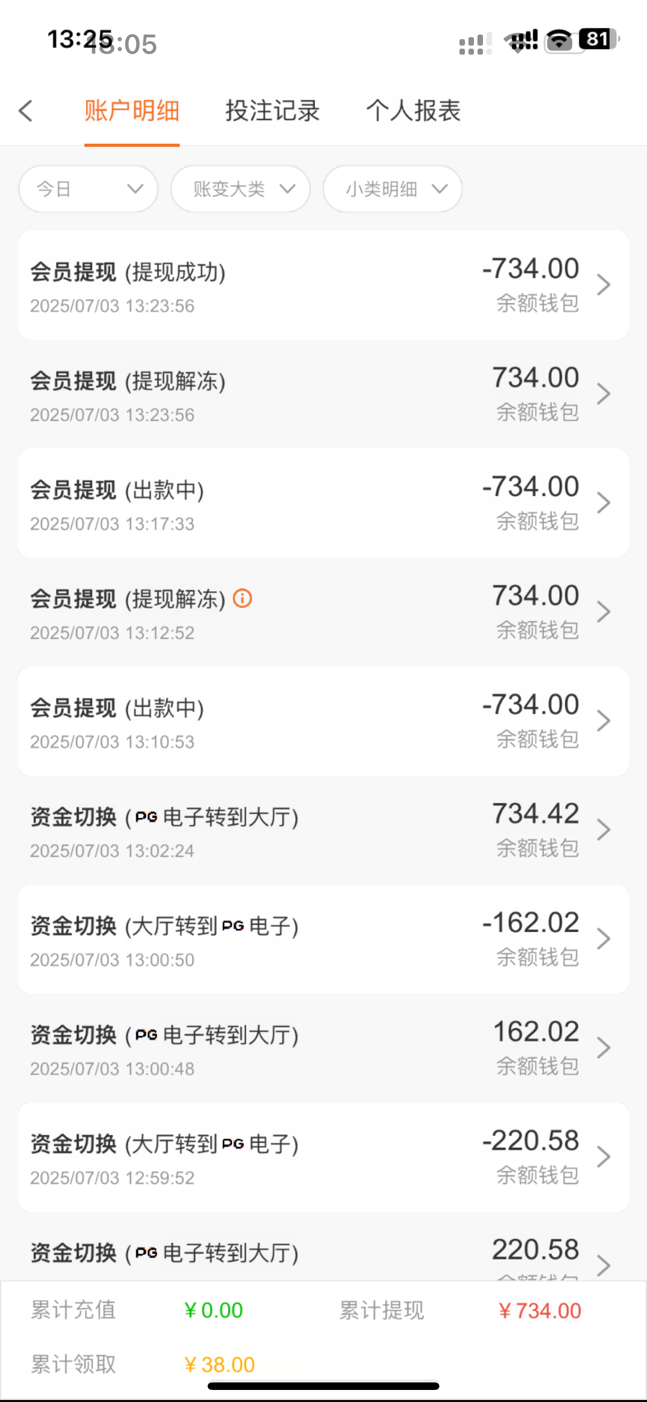647x1402 pixels.
Task: Open arrow for -220.58 transfer entry
Action: (603, 1156)
